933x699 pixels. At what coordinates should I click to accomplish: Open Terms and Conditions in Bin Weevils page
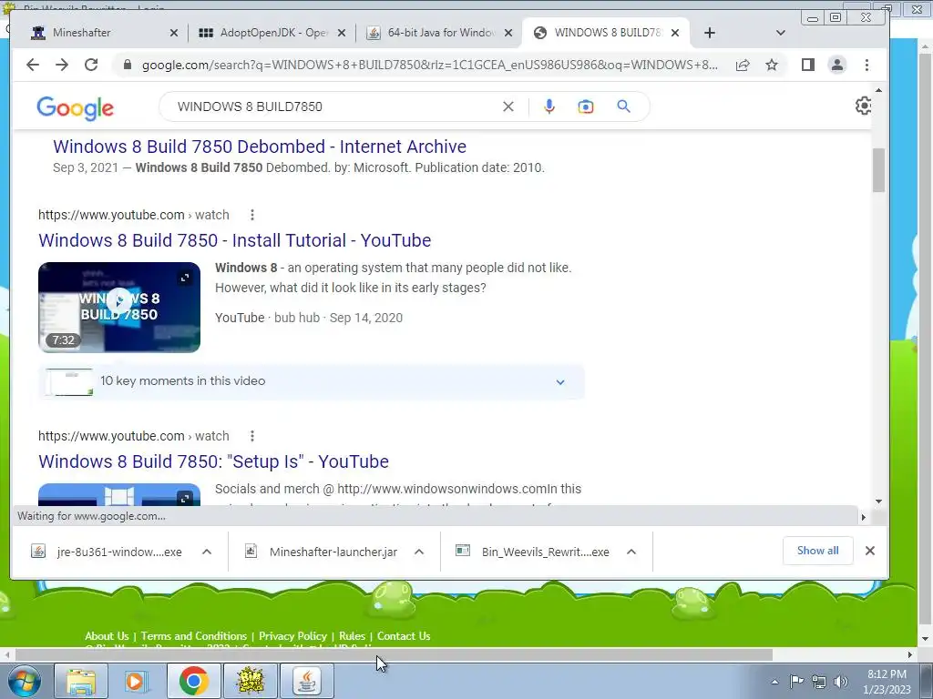click(x=193, y=636)
